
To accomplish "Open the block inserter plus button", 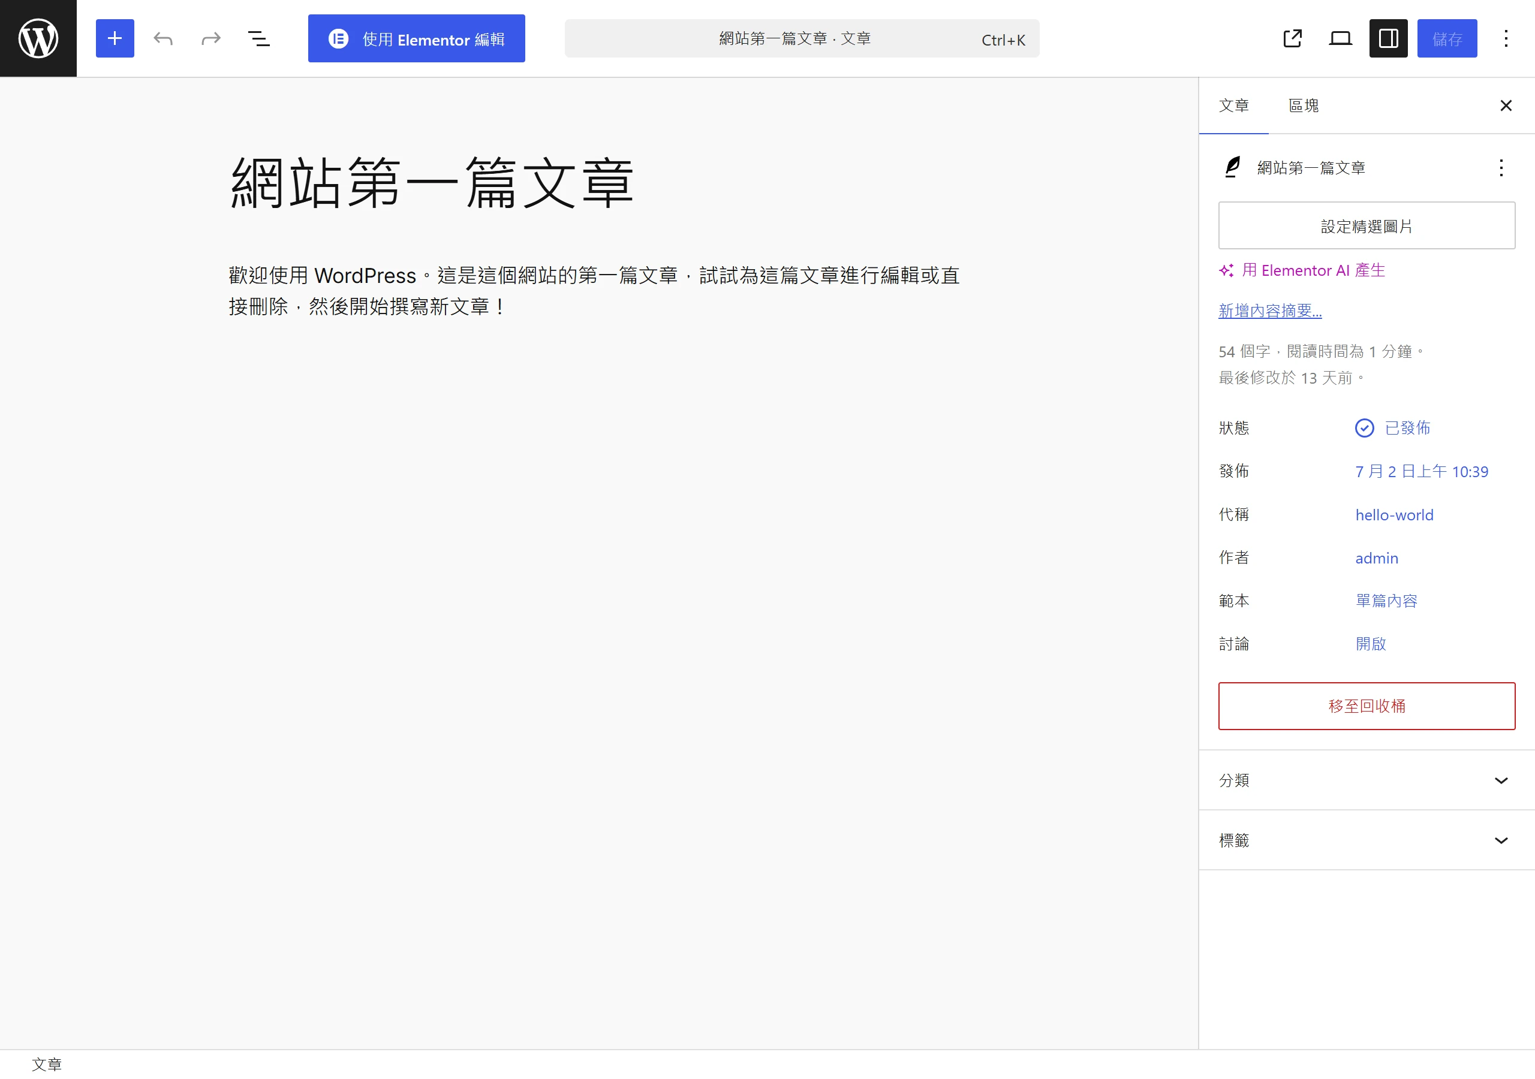I will point(115,38).
